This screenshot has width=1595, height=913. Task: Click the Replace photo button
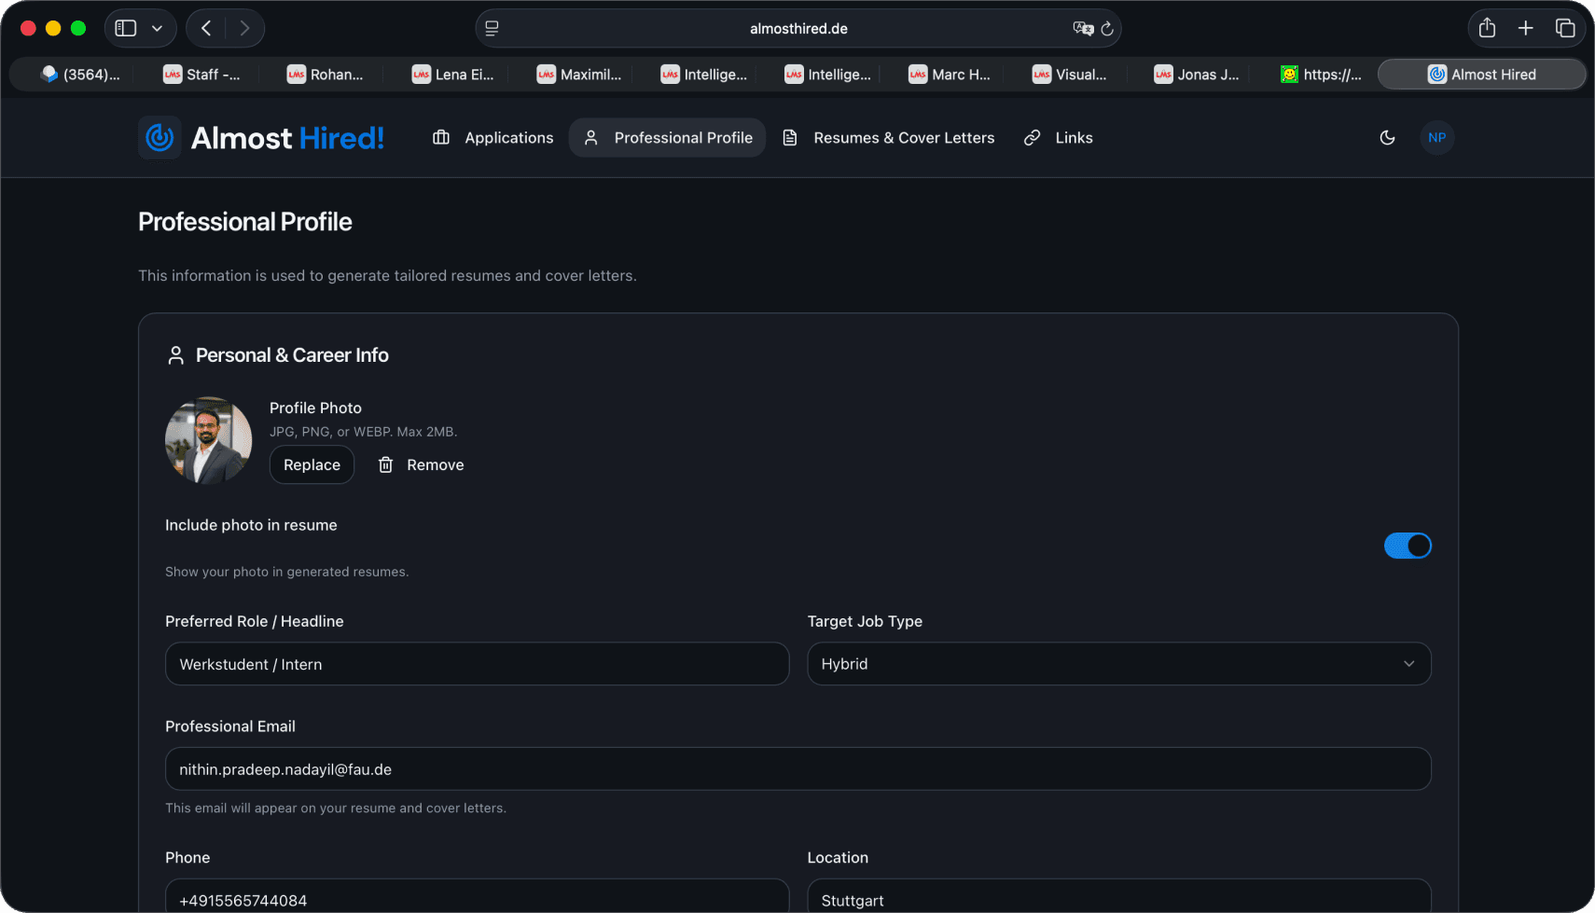(x=312, y=464)
